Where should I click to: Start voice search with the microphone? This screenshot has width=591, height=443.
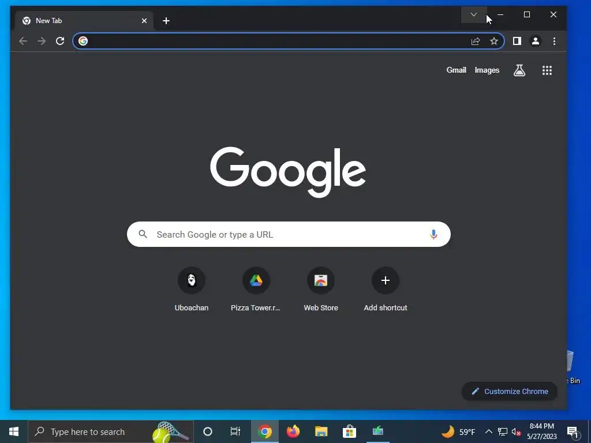pyautogui.click(x=433, y=234)
